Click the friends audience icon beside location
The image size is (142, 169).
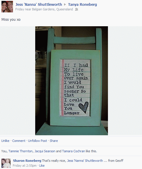pos(76,10)
